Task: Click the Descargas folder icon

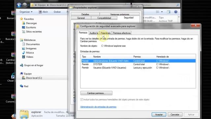Action: (x=23, y=23)
